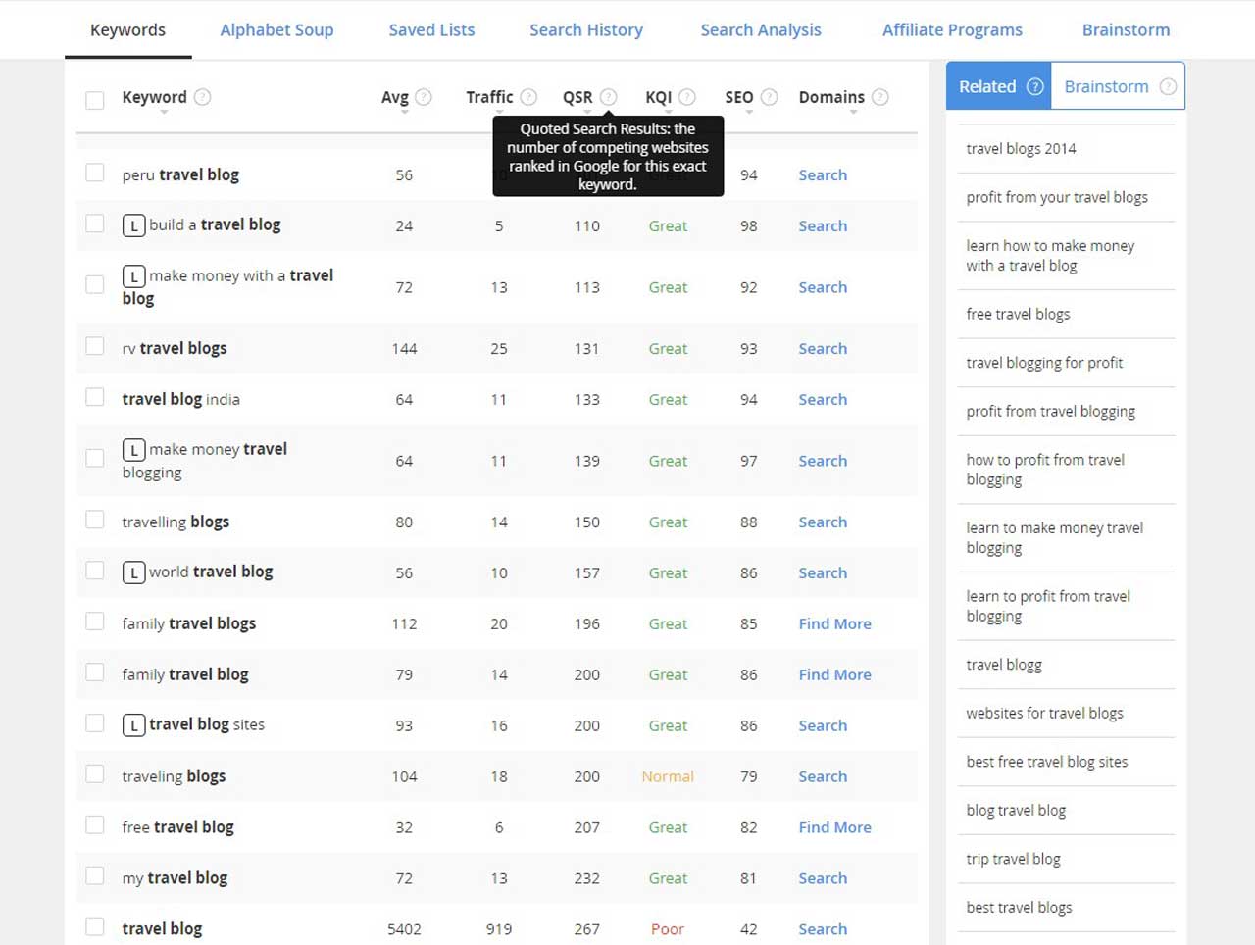Screen dimensions: 1255x945
Task: Click the Traffic column help icon
Action: (x=528, y=97)
